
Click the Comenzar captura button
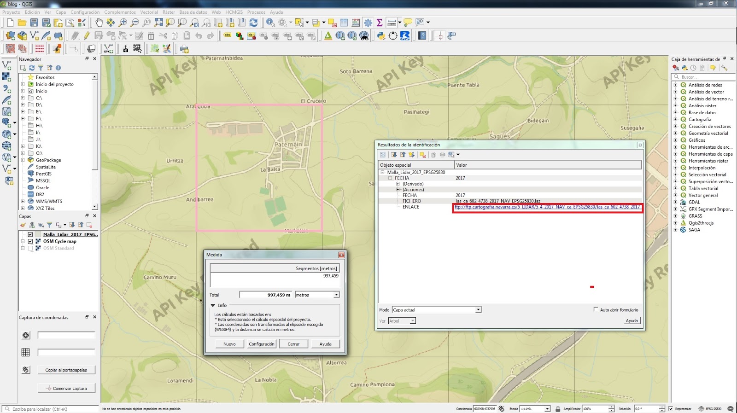[x=66, y=388]
